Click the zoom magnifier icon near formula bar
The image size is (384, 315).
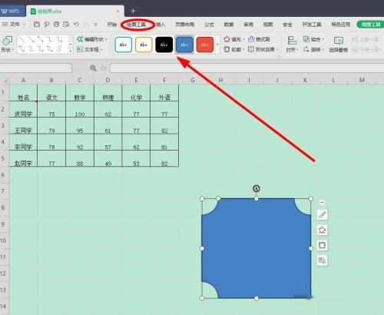coord(93,68)
